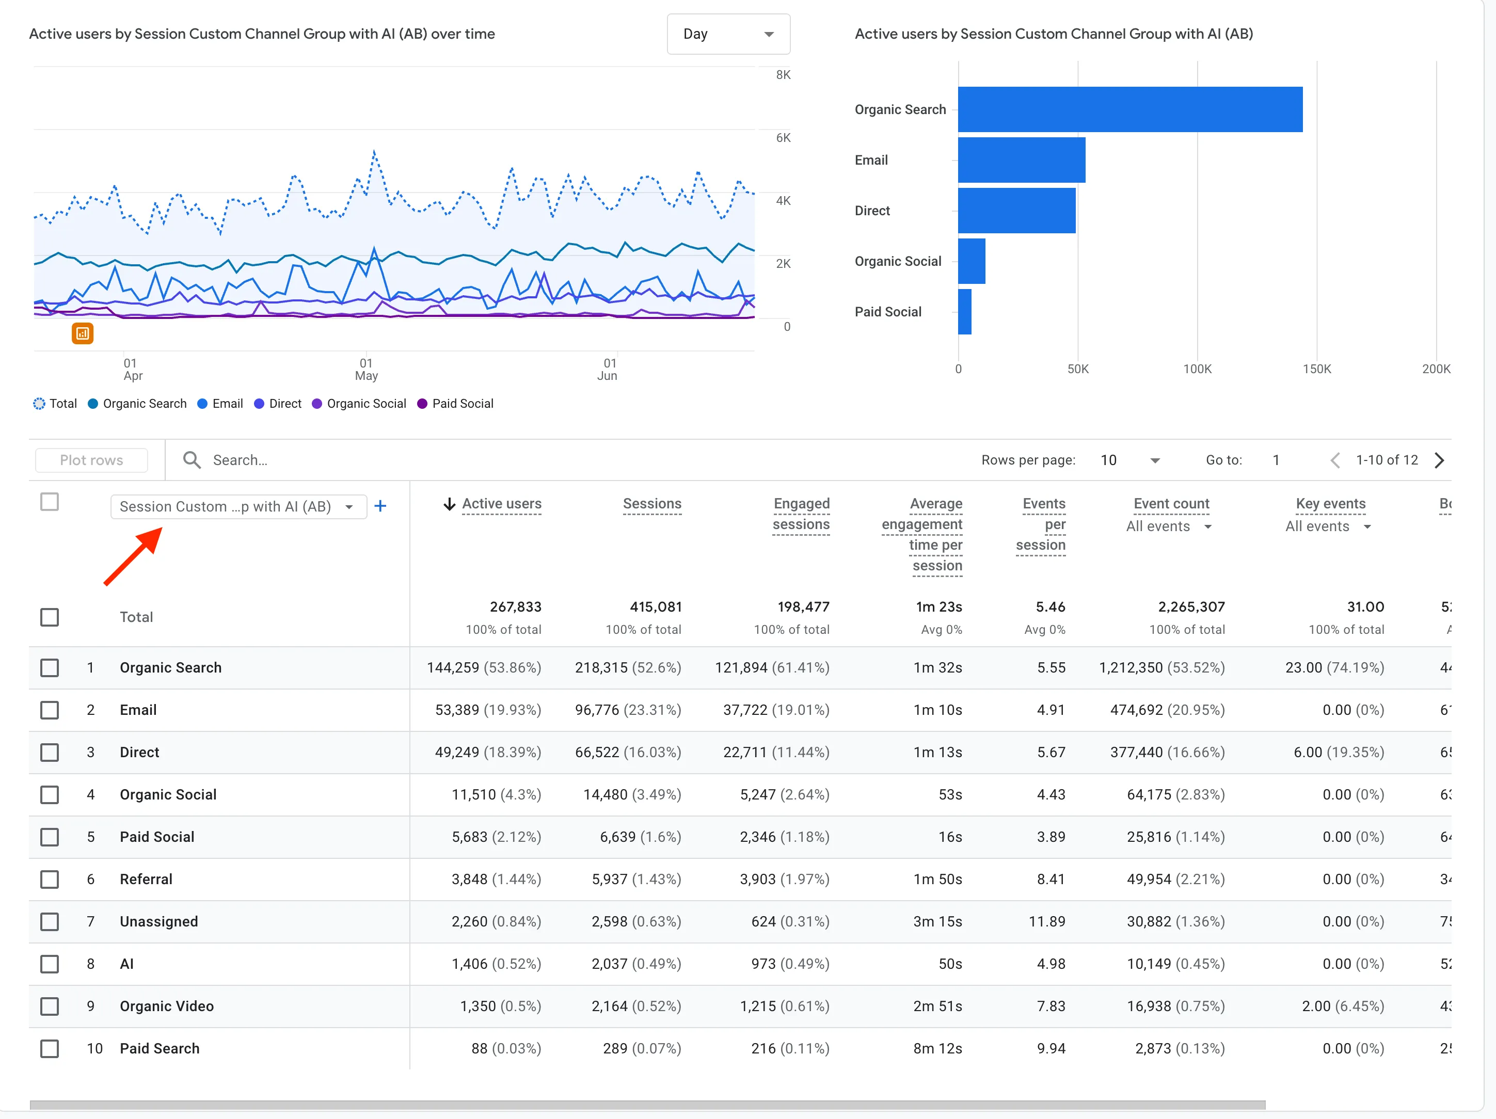Sort table by Sessions column header

[652, 504]
